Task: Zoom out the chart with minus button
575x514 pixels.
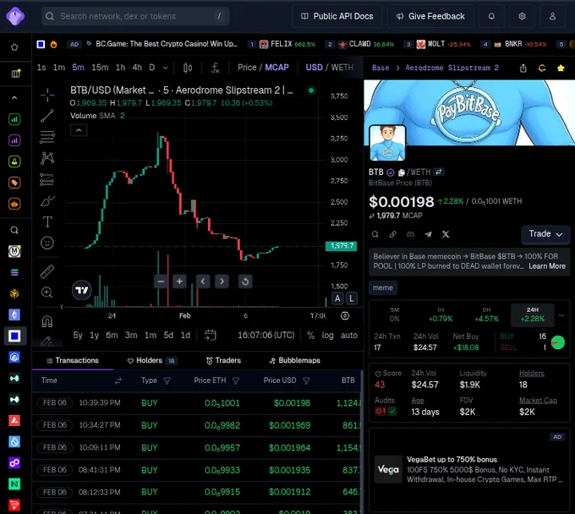Action: pos(161,282)
